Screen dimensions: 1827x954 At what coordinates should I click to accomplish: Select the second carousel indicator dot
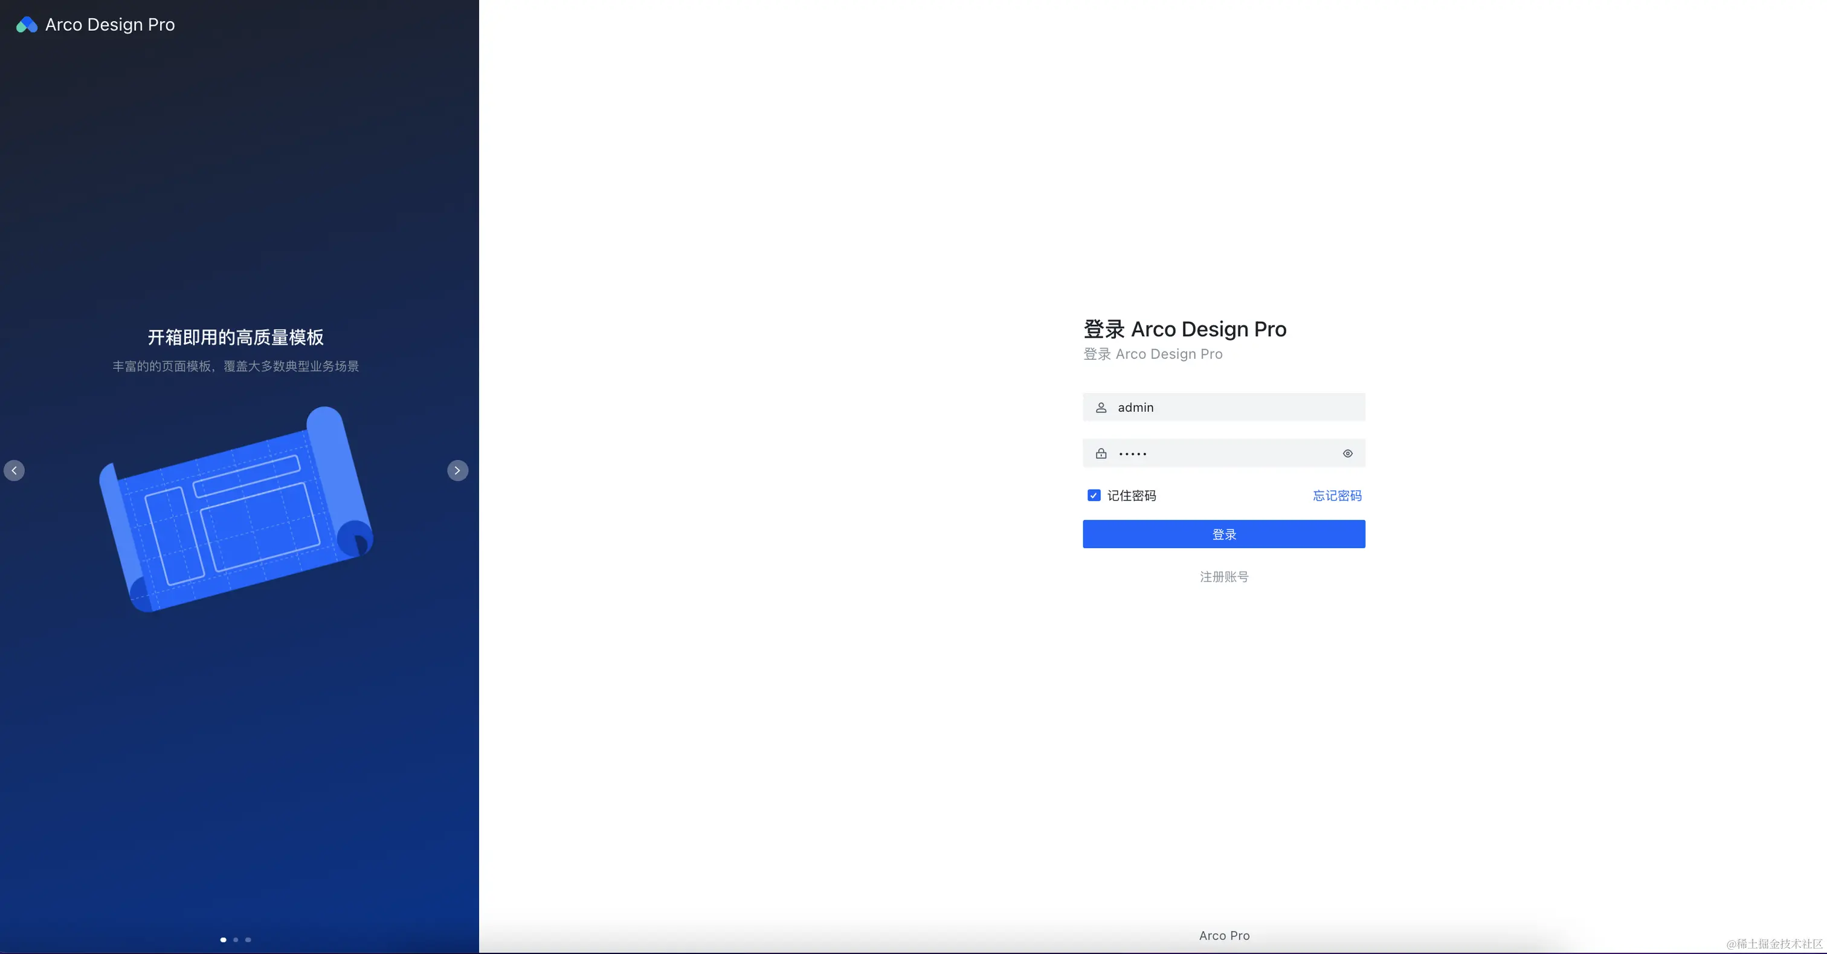(236, 940)
